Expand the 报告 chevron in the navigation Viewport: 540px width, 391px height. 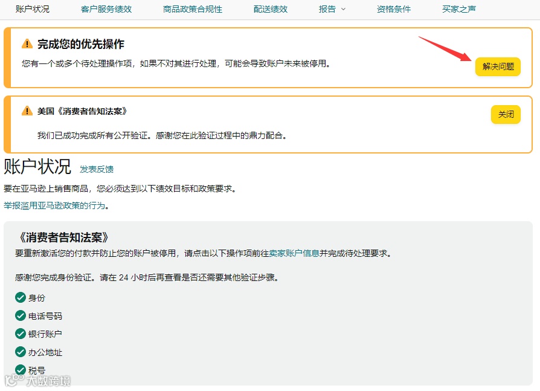point(343,10)
